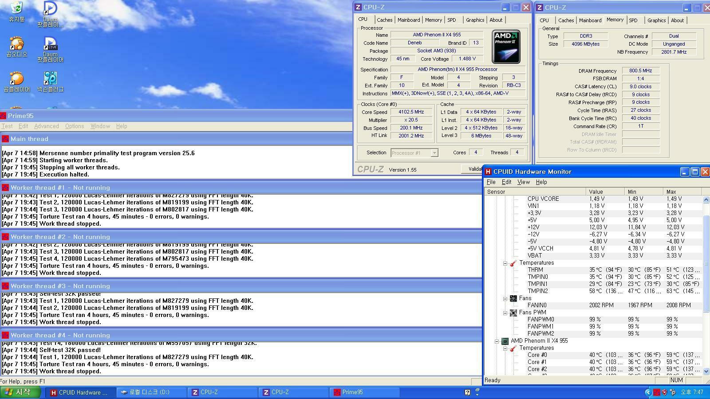Click the Windows Start button
Image resolution: width=710 pixels, height=399 pixels.
click(20, 392)
